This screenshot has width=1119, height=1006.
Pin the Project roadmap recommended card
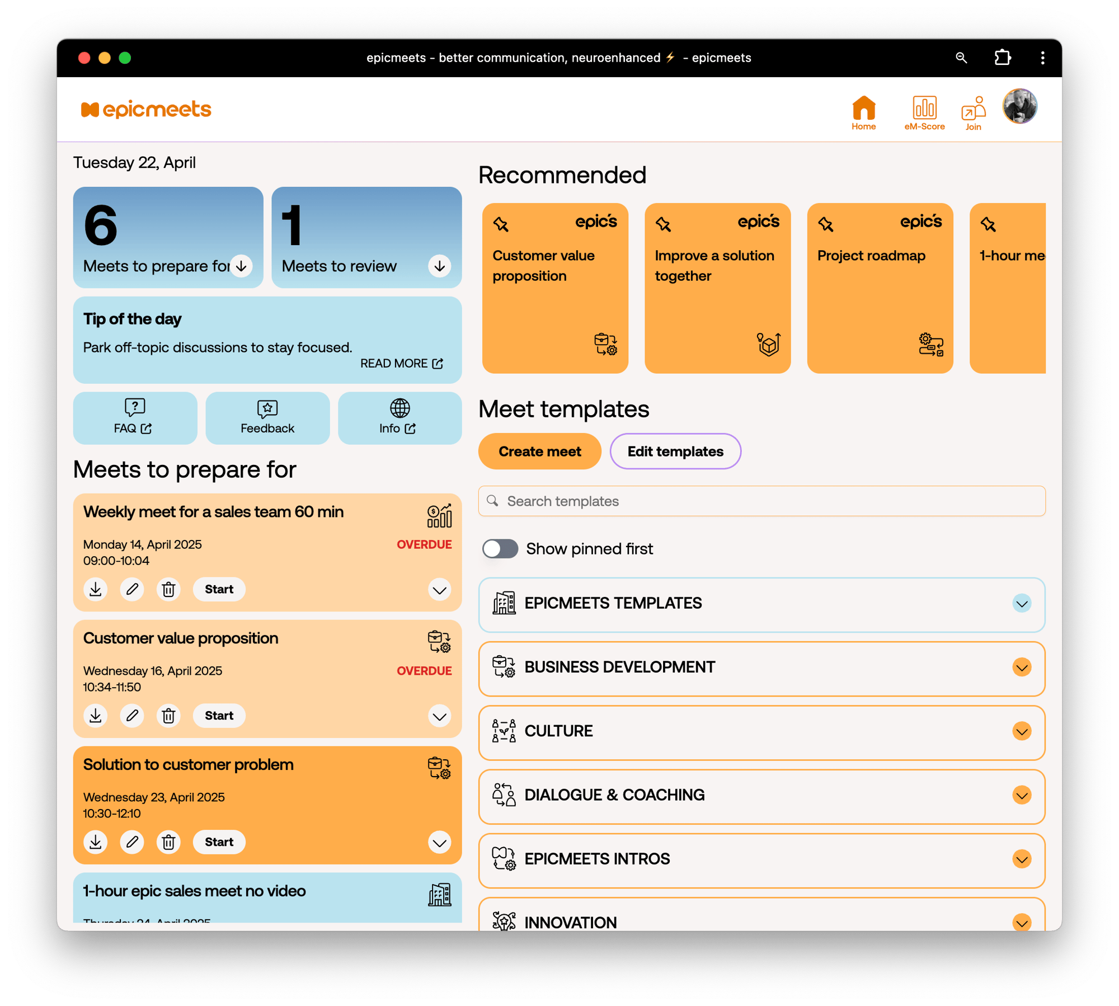(825, 224)
